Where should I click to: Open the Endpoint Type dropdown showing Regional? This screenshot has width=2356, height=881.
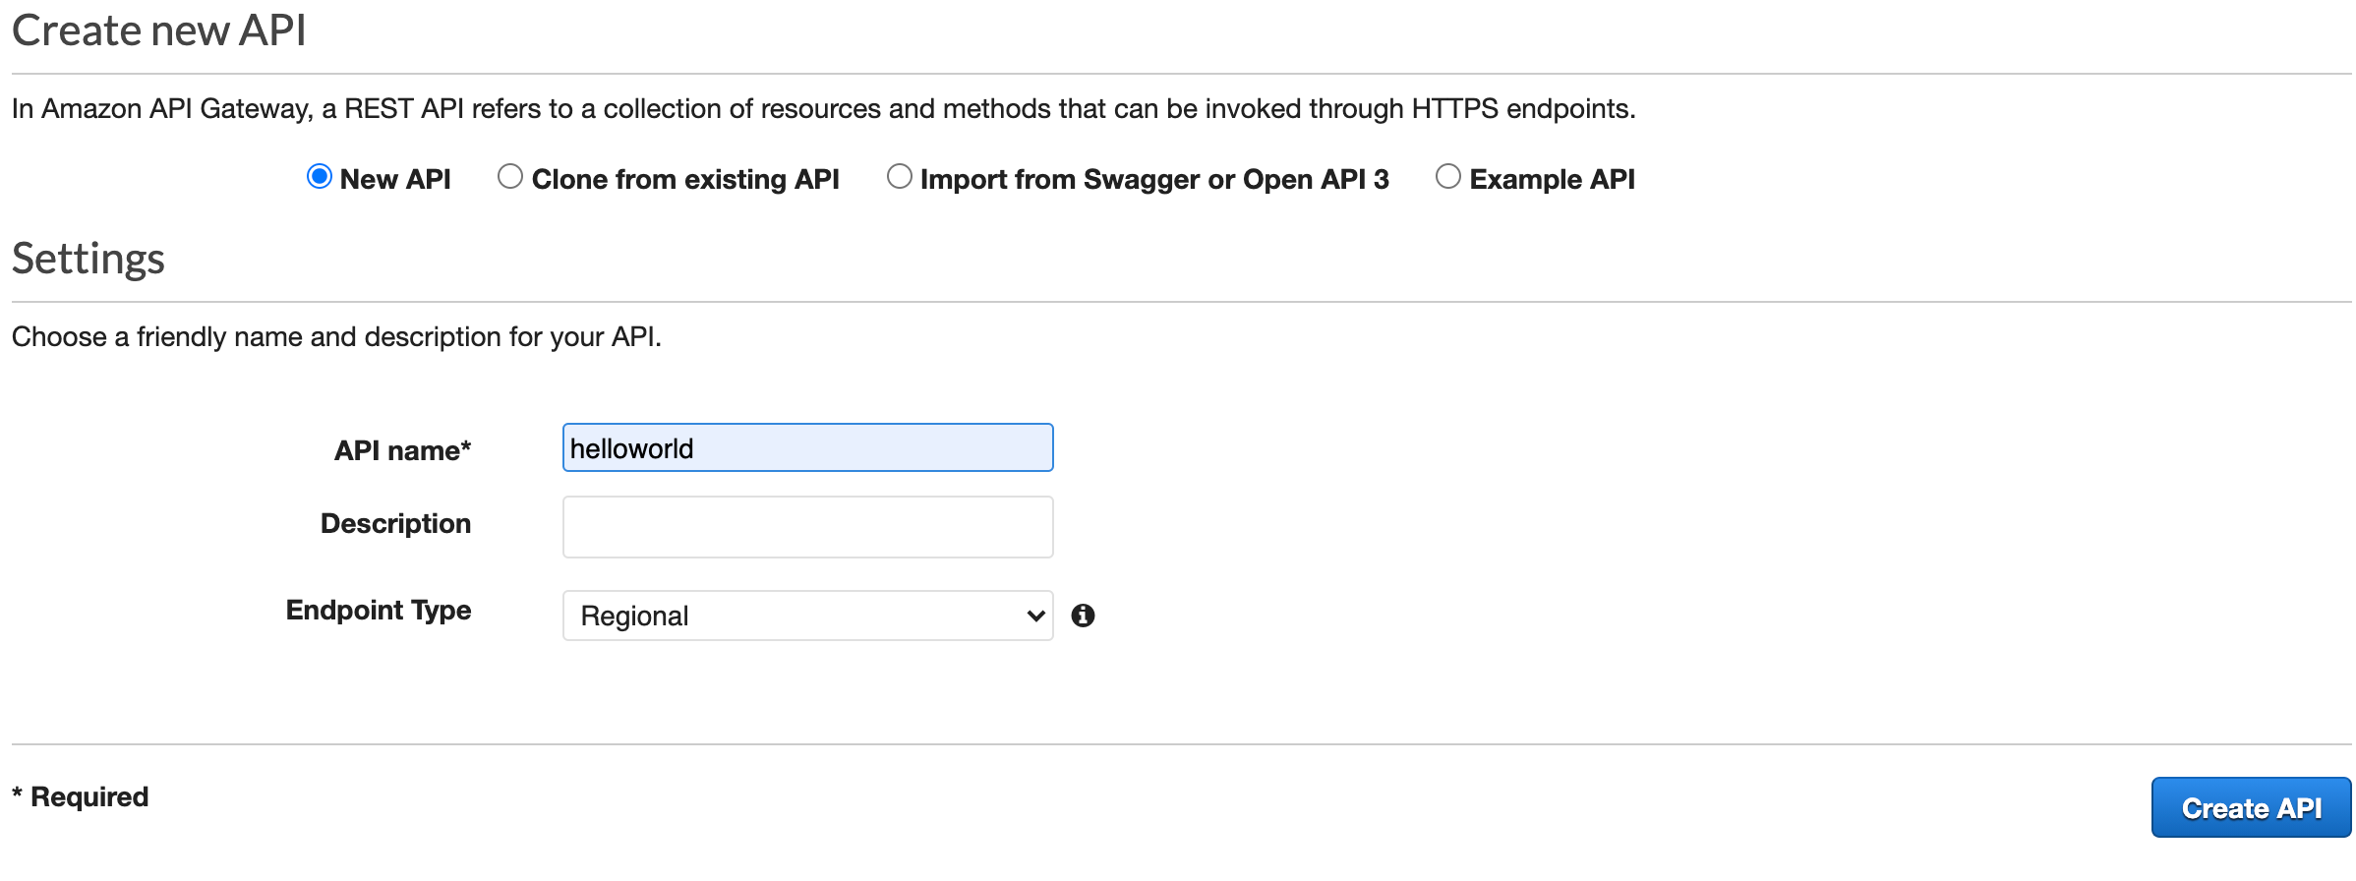coord(807,616)
